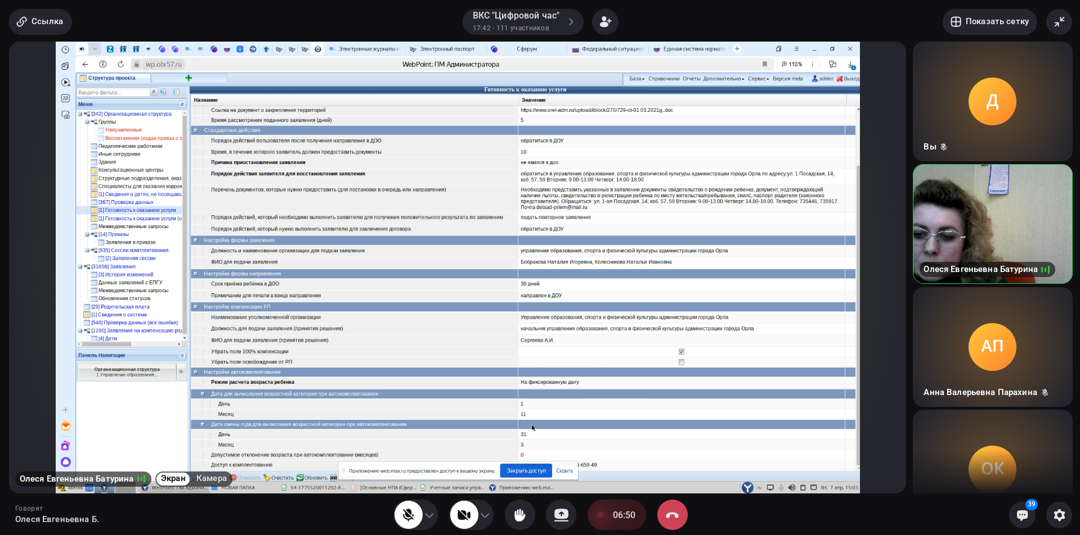Click the recording timer showing 06:50
The width and height of the screenshot is (1080, 535).
[x=616, y=515]
